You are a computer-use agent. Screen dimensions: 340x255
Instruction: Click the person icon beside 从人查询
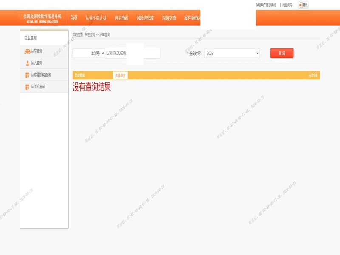pos(28,63)
